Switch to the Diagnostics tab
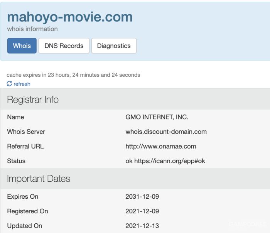Screen dimensions: 270x233 pyautogui.click(x=114, y=46)
